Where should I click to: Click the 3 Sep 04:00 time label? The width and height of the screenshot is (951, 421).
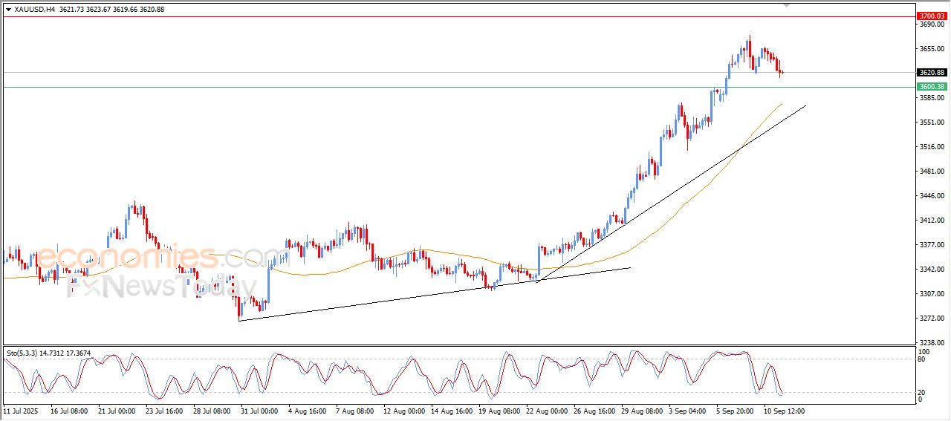pyautogui.click(x=687, y=410)
